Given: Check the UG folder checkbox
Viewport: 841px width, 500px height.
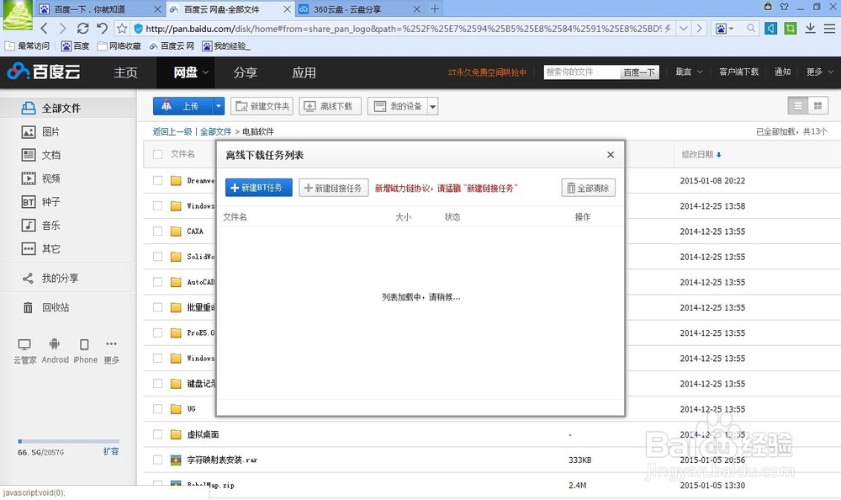Looking at the screenshot, I should point(158,409).
